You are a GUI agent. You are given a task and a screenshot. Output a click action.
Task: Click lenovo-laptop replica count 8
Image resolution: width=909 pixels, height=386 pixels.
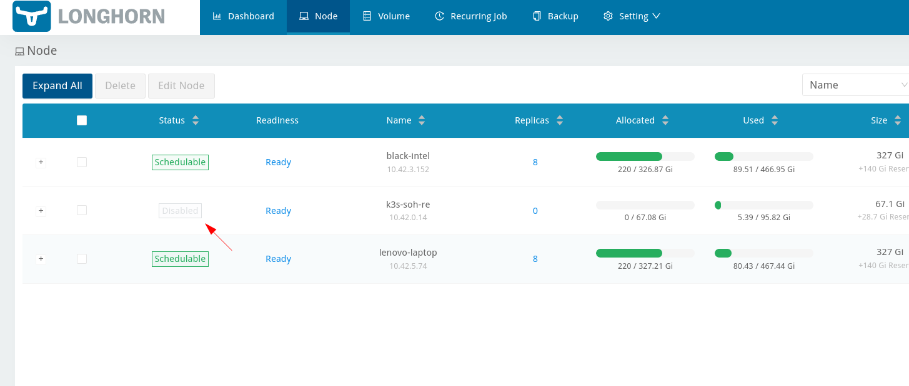(535, 259)
